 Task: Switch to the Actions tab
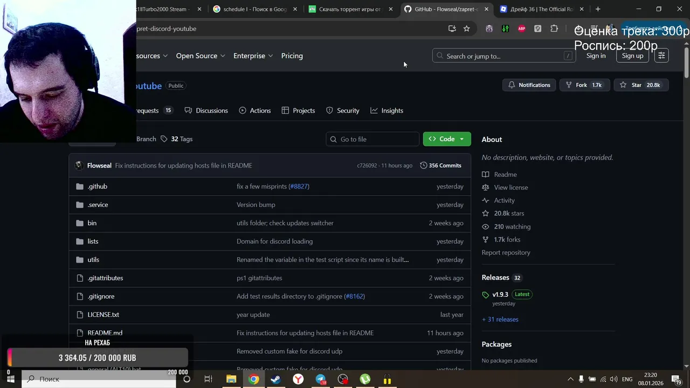pos(254,110)
